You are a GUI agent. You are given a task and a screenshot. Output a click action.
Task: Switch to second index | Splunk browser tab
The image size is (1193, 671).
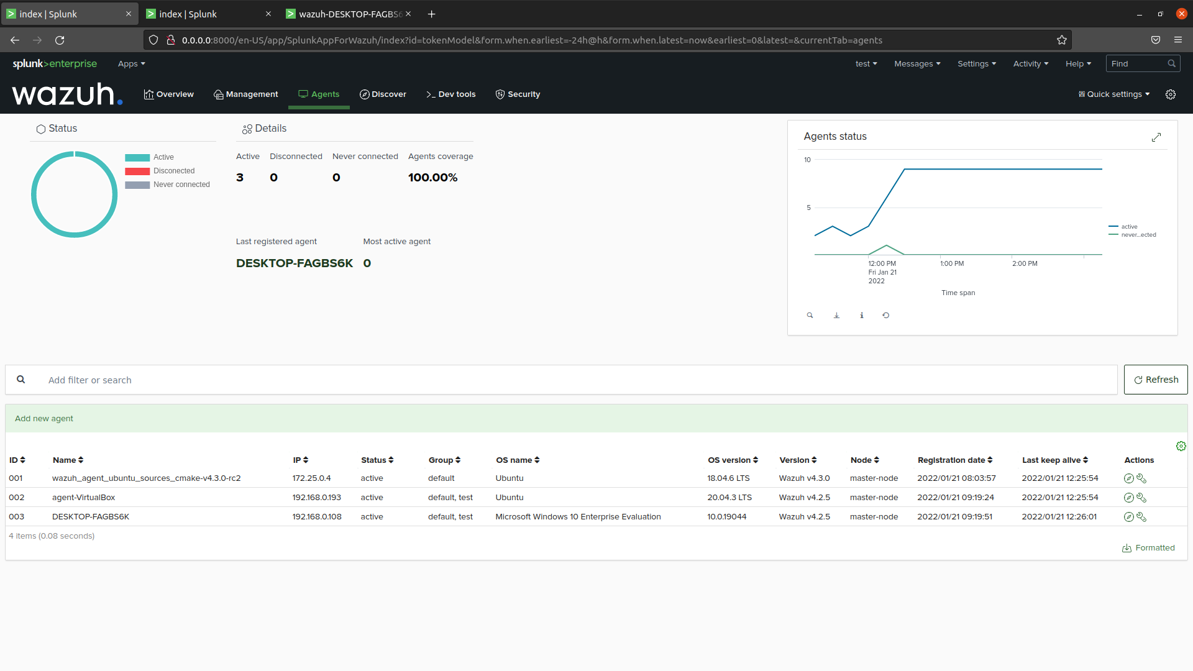point(209,14)
